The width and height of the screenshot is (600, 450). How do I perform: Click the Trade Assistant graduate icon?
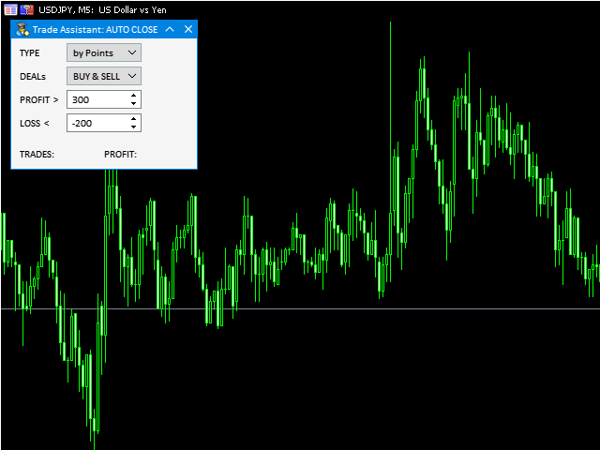22,29
